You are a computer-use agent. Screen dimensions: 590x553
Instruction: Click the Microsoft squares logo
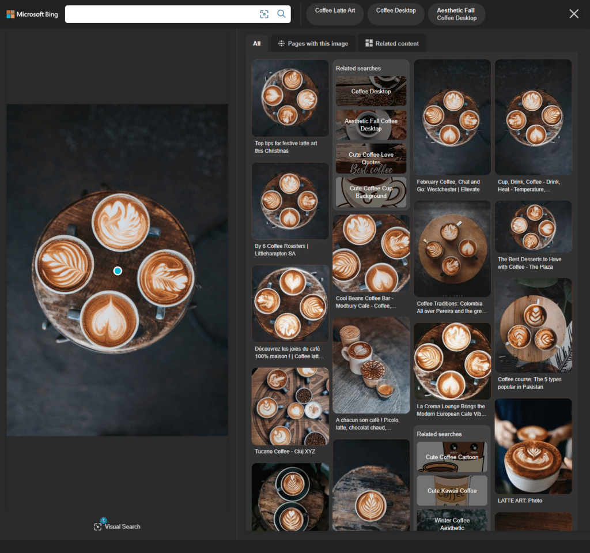pos(10,14)
